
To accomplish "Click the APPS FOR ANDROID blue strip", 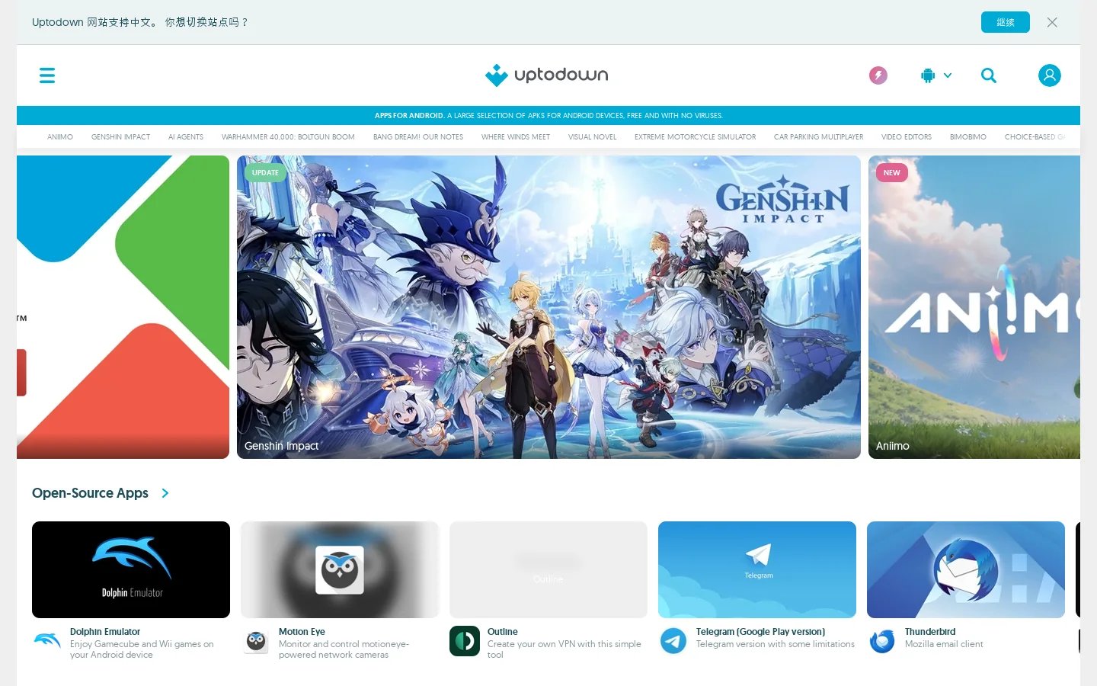I will (548, 116).
